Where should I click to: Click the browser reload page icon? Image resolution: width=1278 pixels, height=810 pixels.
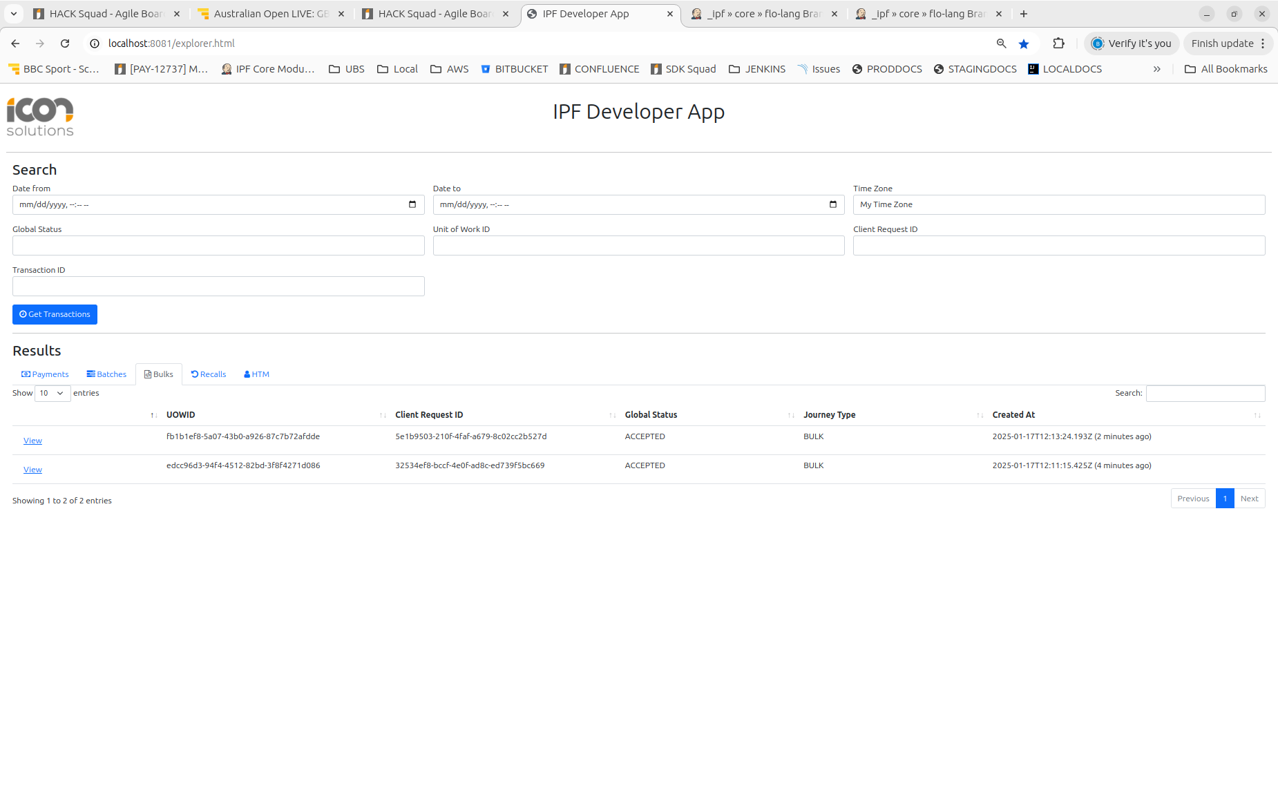coord(65,44)
